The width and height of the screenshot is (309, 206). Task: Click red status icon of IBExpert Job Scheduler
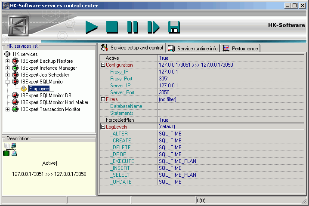click(15, 75)
